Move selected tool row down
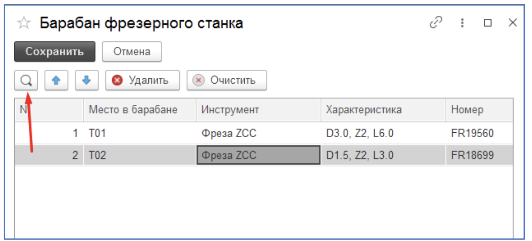The height and width of the screenshot is (241, 532). point(87,80)
